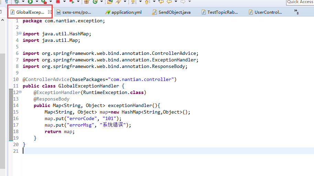Place cursor in 'package com.nantian.exception;' line
314x176 pixels.
coord(64,21)
